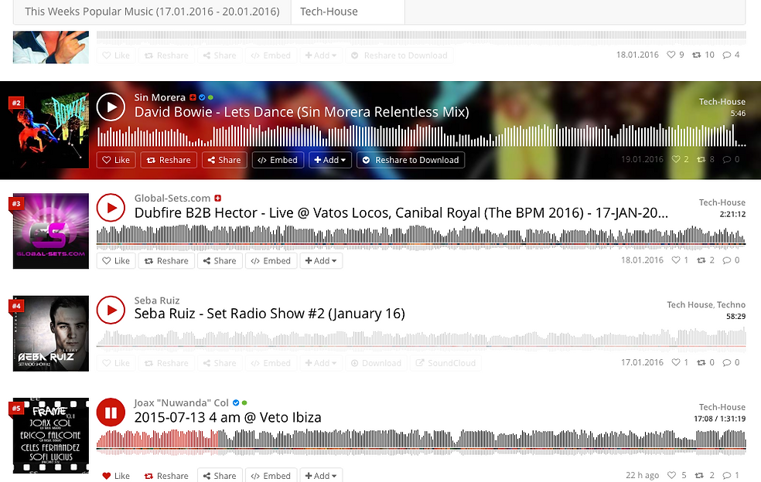The image size is (761, 482).
Task: Seek within Dubfire B2B Hector waveform
Action: pos(421,238)
